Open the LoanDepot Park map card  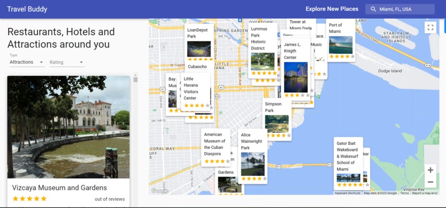point(199,42)
